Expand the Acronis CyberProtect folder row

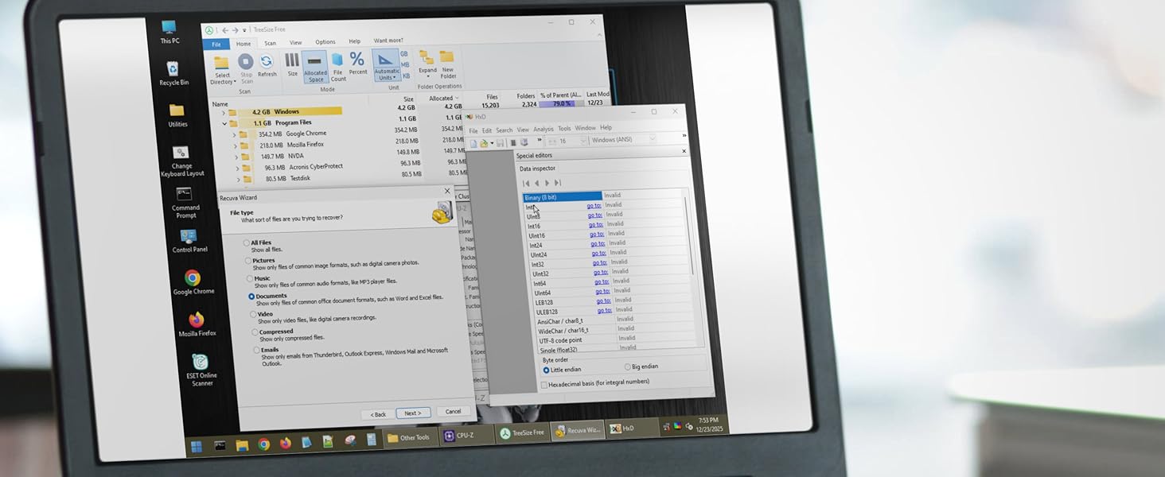[x=237, y=169]
